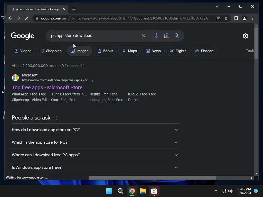The image size is (263, 197).
Task: Open the Flights filter
Action: (x=178, y=51)
